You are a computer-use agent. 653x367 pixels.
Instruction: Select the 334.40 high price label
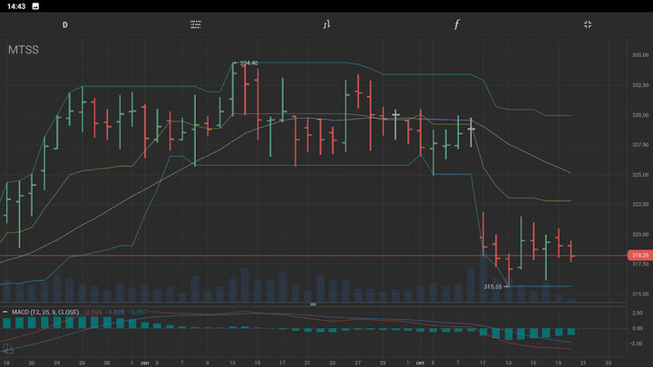coord(249,63)
